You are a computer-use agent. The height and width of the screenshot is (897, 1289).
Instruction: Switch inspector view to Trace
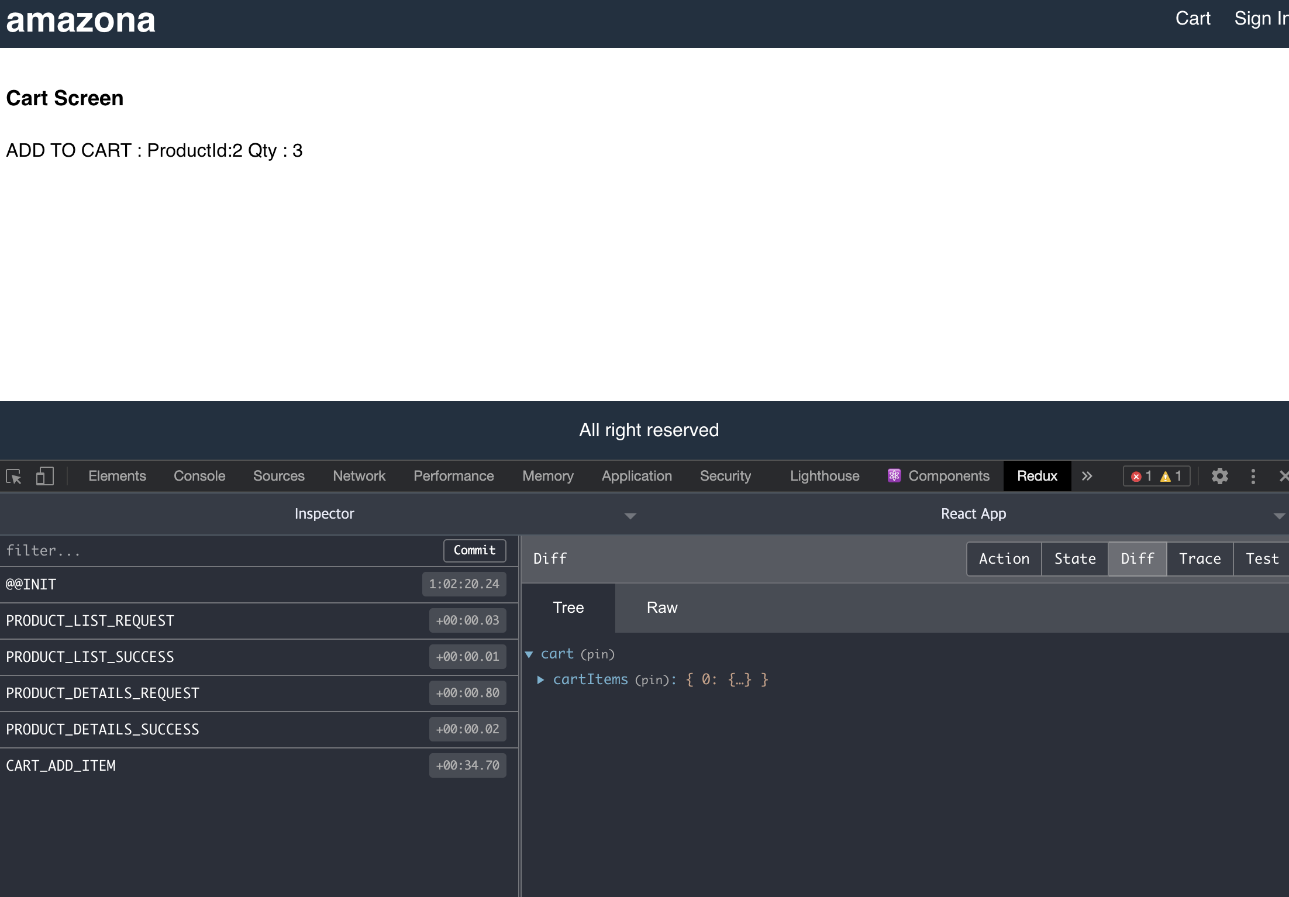1200,559
